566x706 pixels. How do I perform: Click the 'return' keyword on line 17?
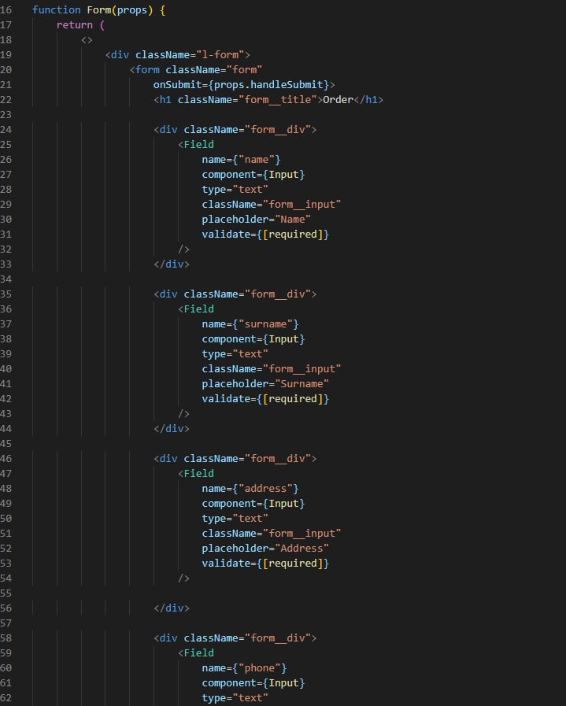(x=74, y=24)
